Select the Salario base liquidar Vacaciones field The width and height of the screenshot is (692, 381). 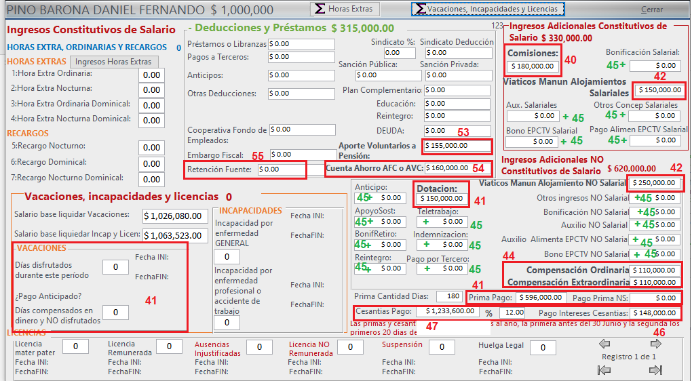[x=175, y=216]
